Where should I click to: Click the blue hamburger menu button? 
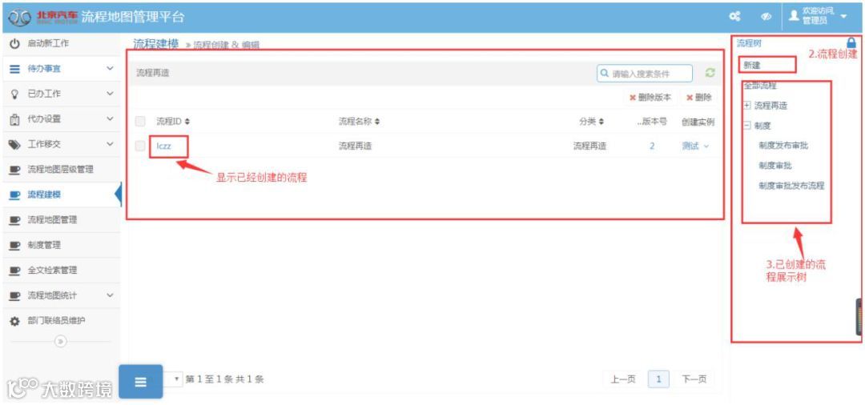pyautogui.click(x=141, y=381)
